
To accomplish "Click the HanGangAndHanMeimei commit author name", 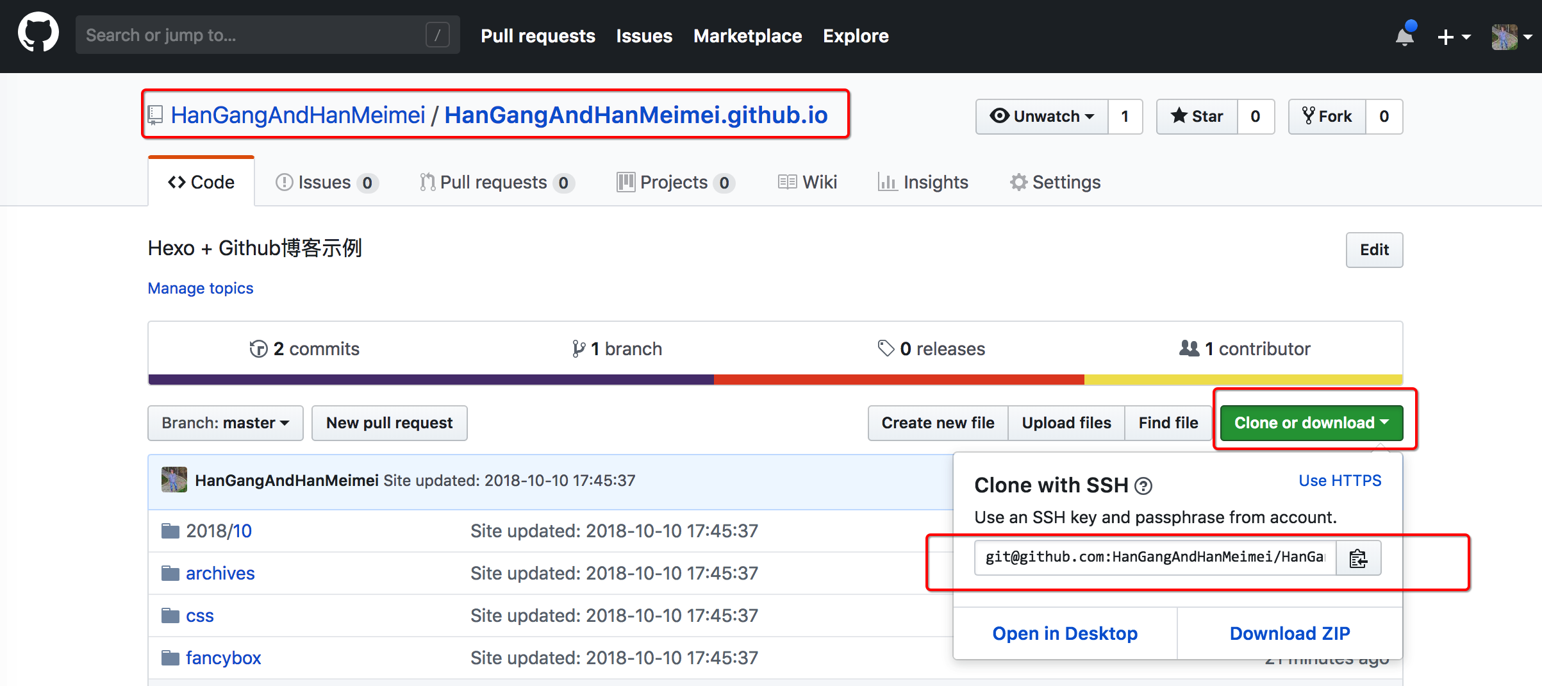I will (286, 480).
